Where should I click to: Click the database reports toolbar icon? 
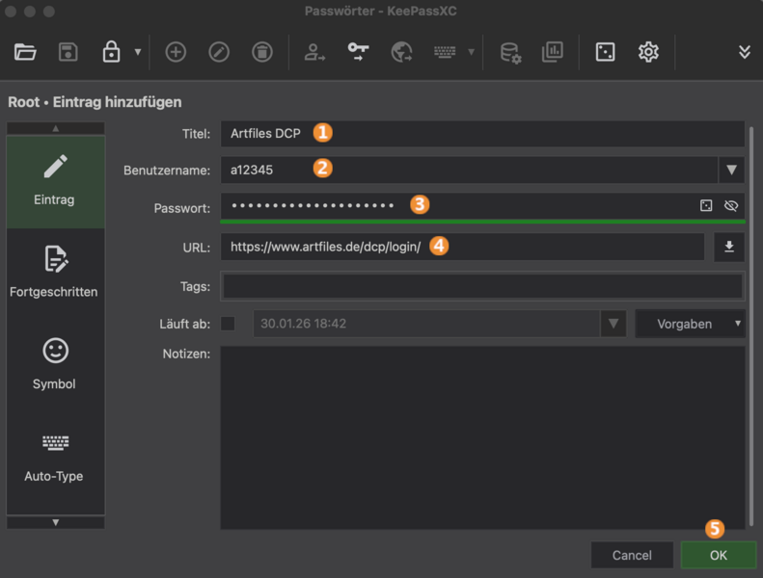coord(552,52)
